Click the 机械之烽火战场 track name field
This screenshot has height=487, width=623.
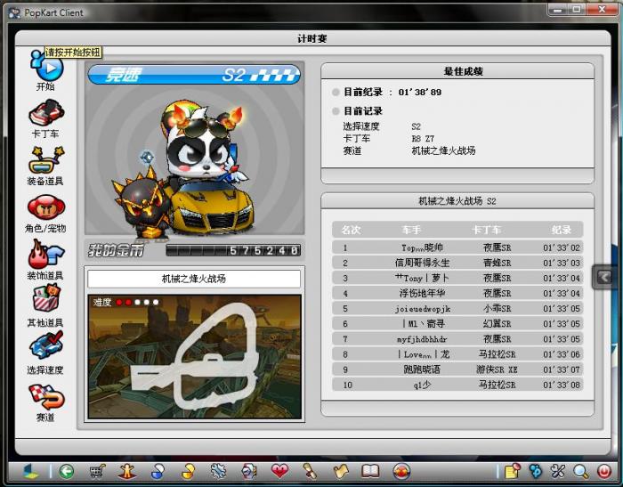(x=194, y=279)
